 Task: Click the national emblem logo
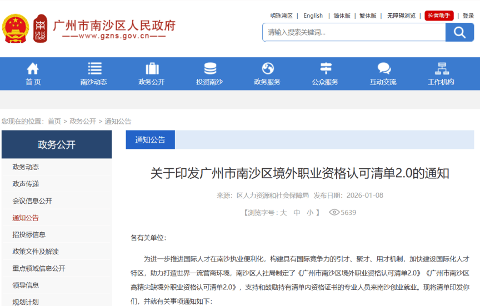pyautogui.click(x=16, y=28)
